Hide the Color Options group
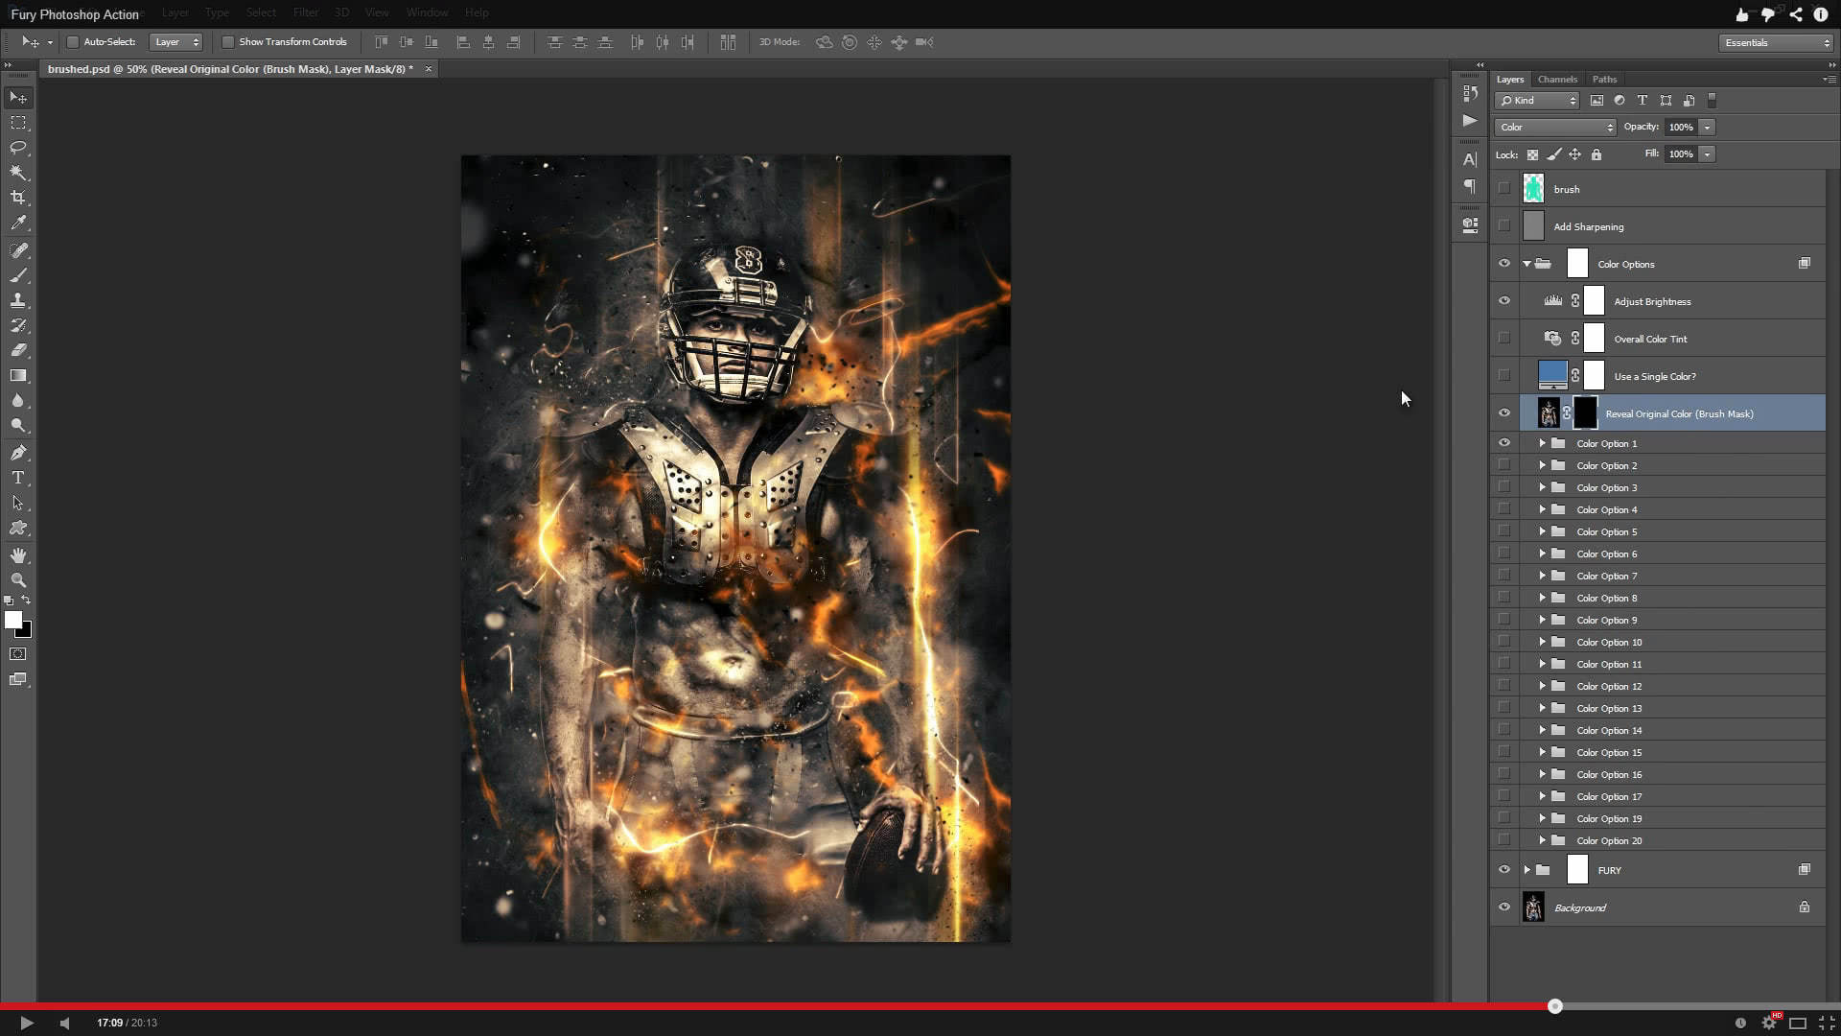This screenshot has height=1036, width=1841. (x=1503, y=264)
